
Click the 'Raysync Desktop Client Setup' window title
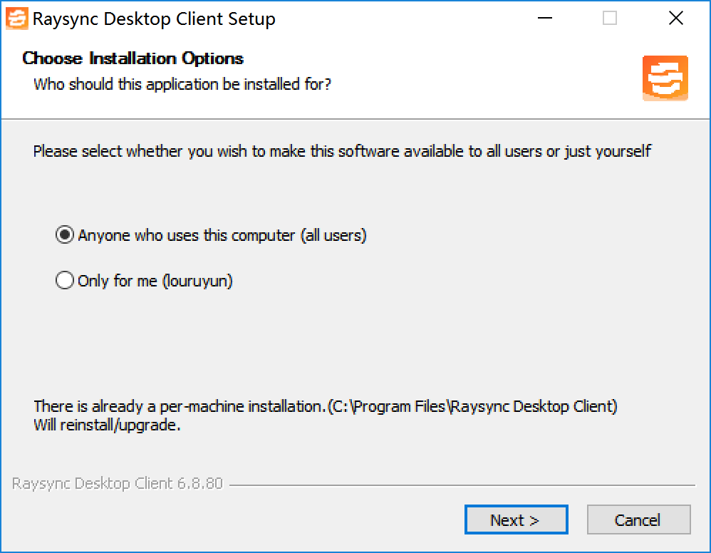tap(154, 19)
